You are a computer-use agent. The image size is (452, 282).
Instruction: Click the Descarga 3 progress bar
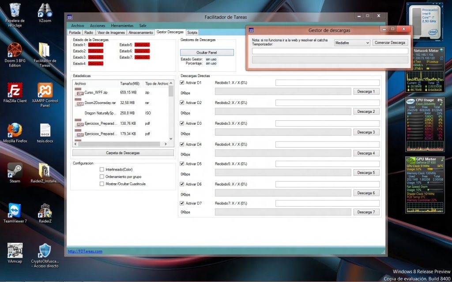tap(283, 132)
